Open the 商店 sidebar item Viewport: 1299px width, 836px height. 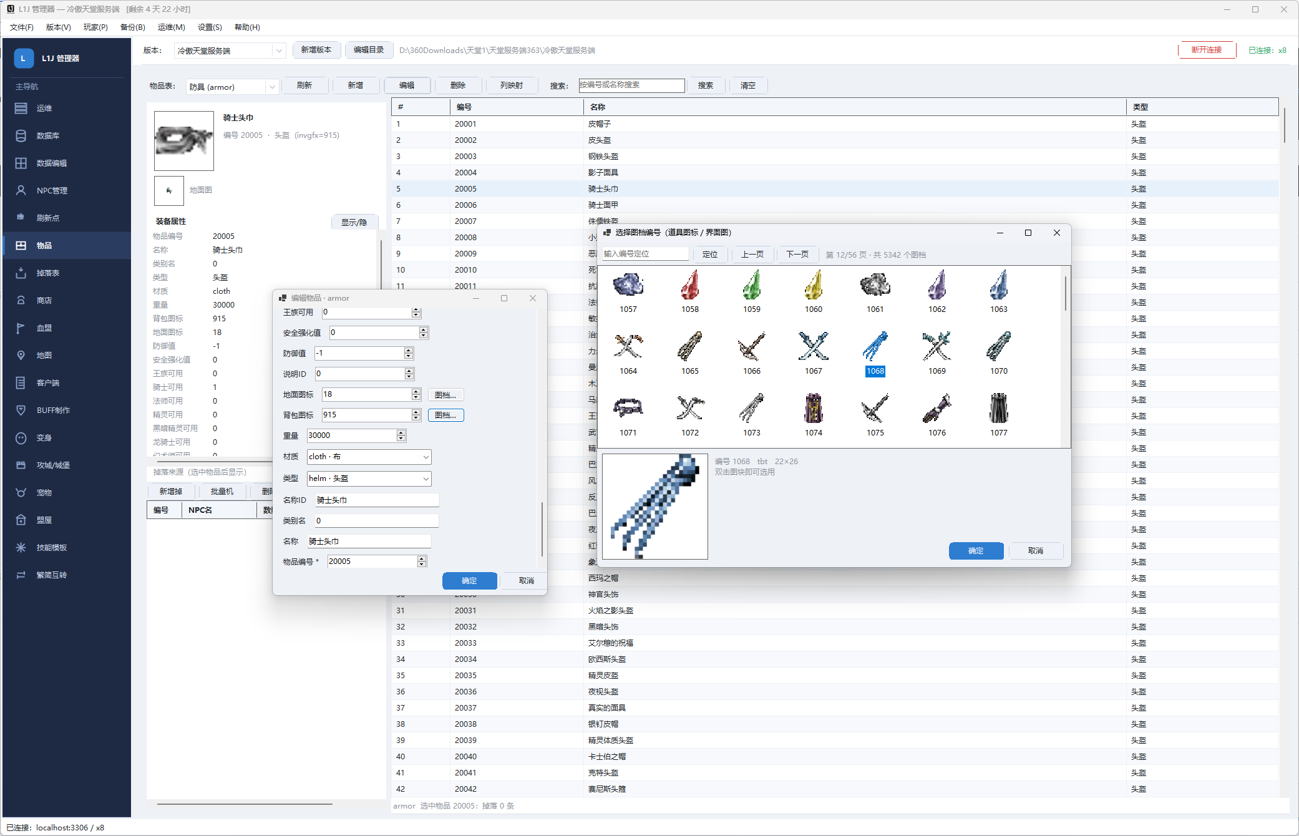[67, 300]
